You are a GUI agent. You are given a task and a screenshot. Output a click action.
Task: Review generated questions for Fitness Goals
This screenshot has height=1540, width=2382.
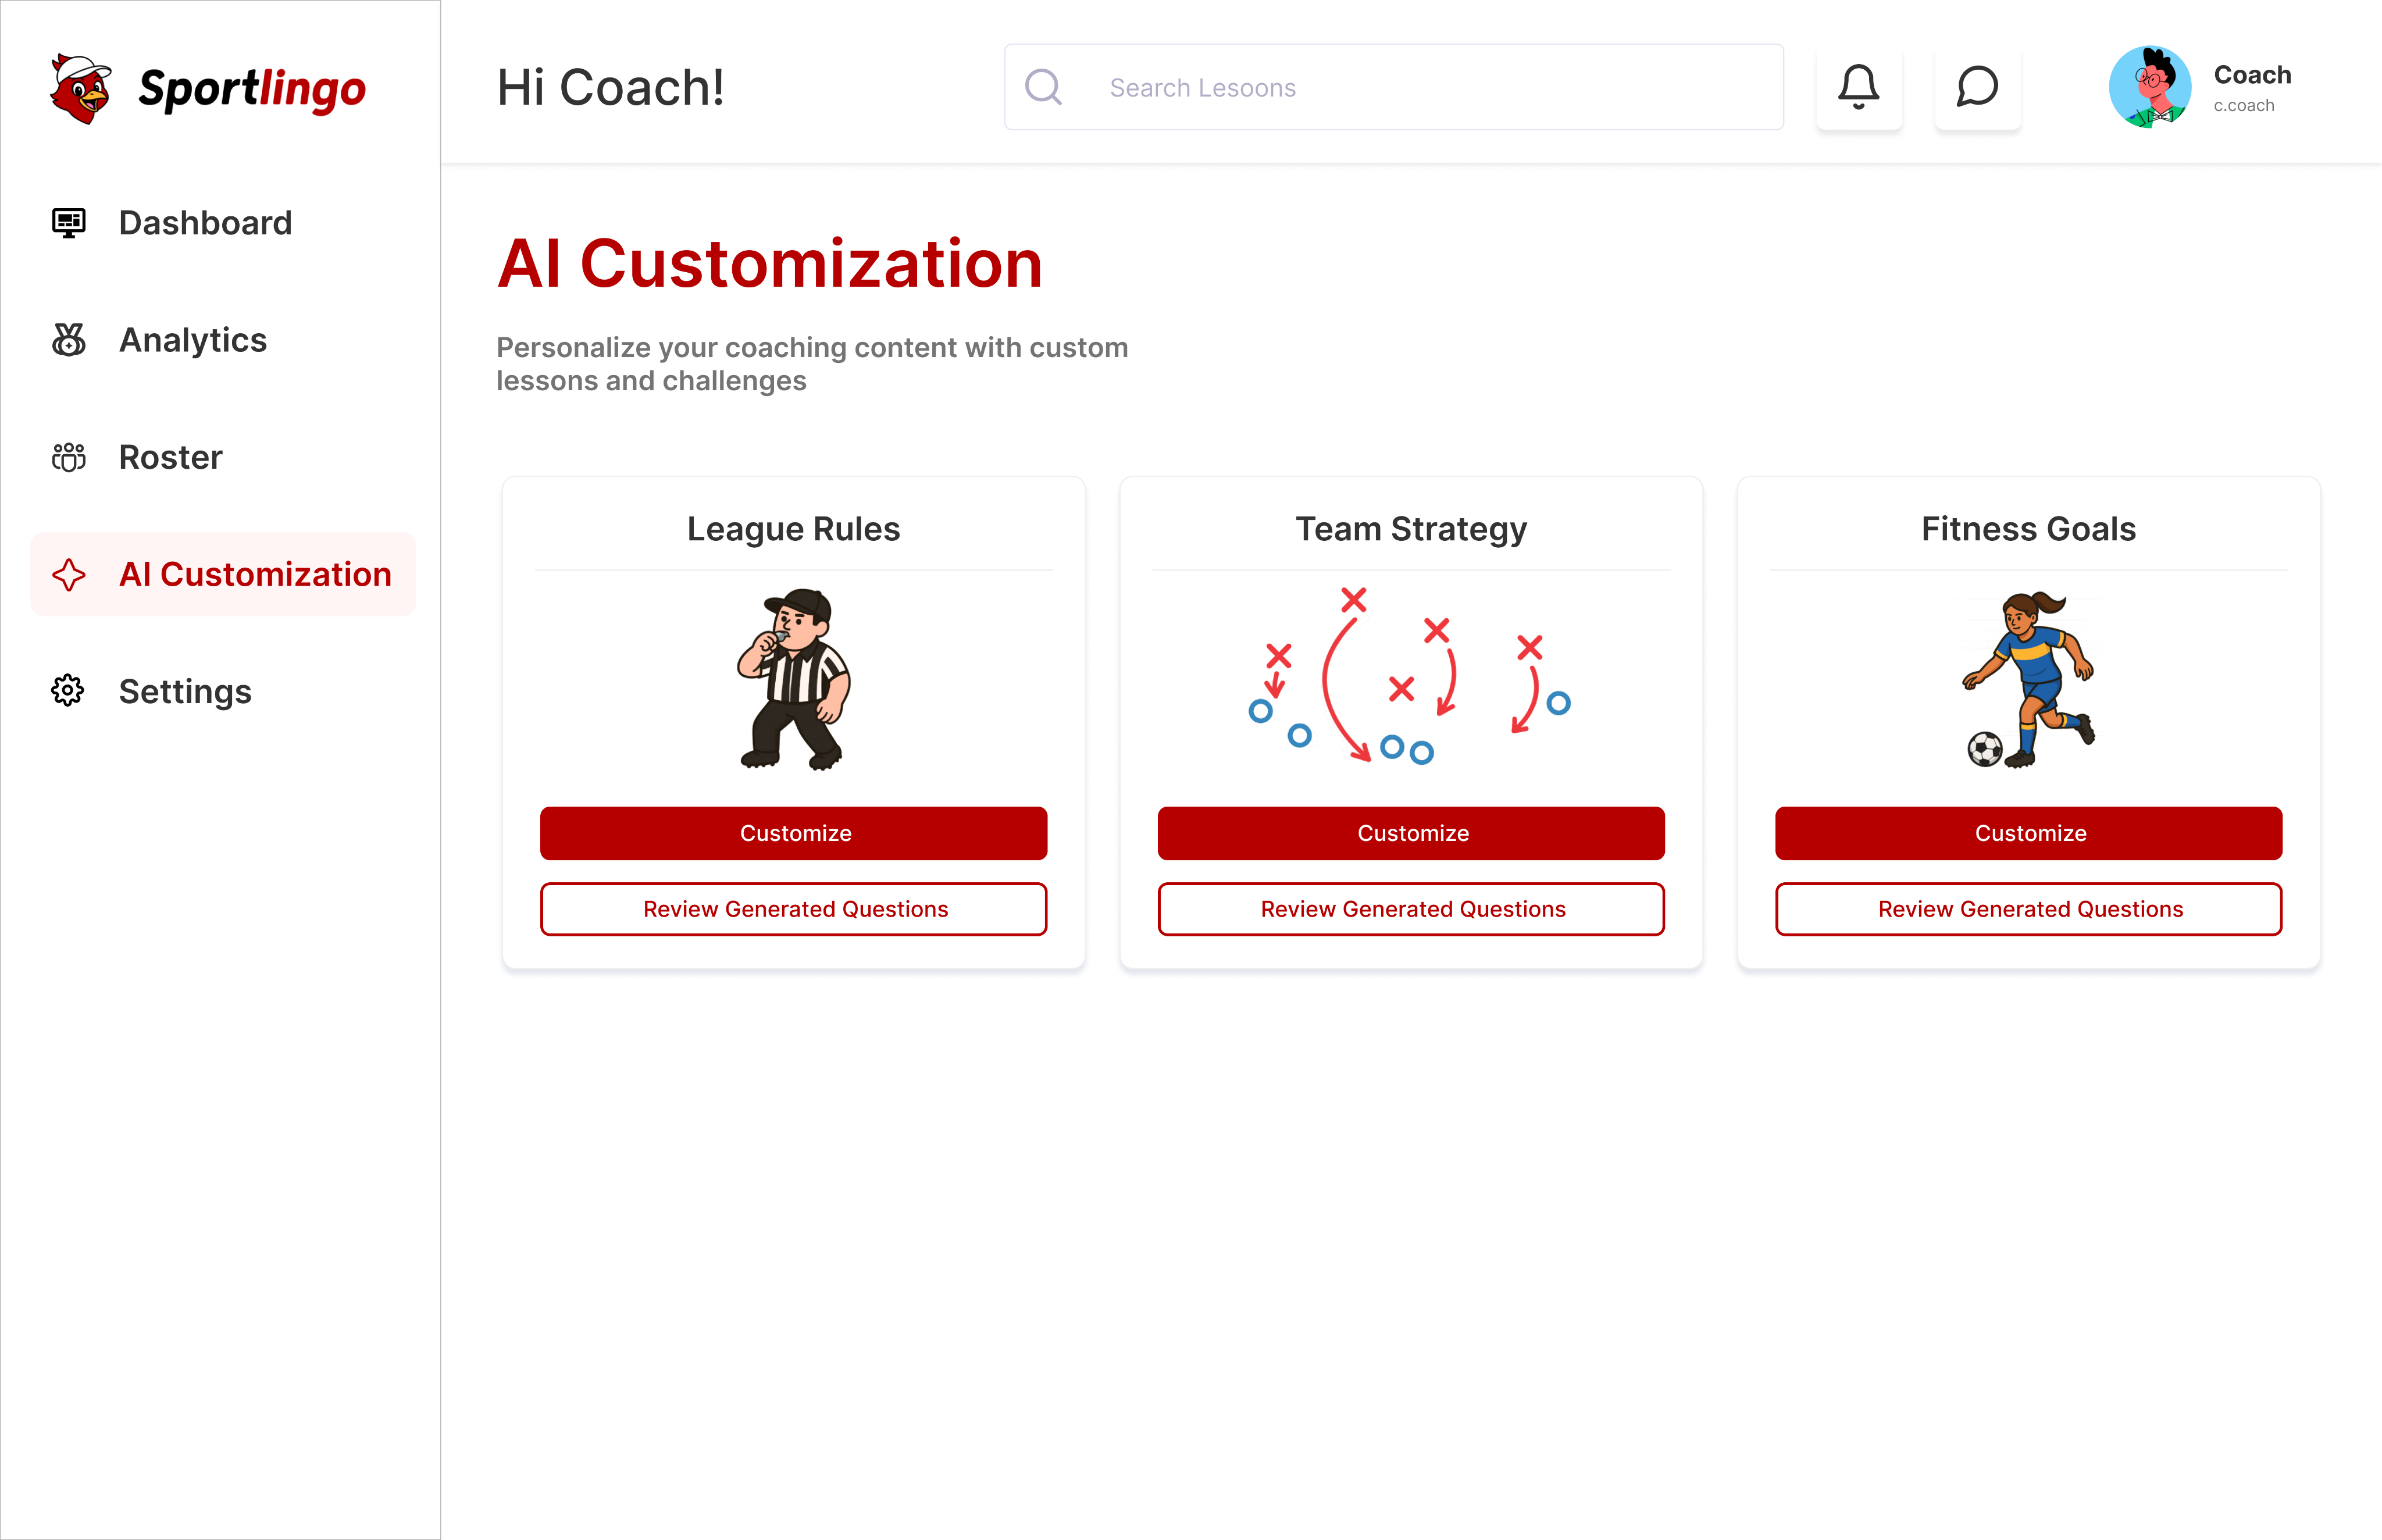(x=2028, y=909)
